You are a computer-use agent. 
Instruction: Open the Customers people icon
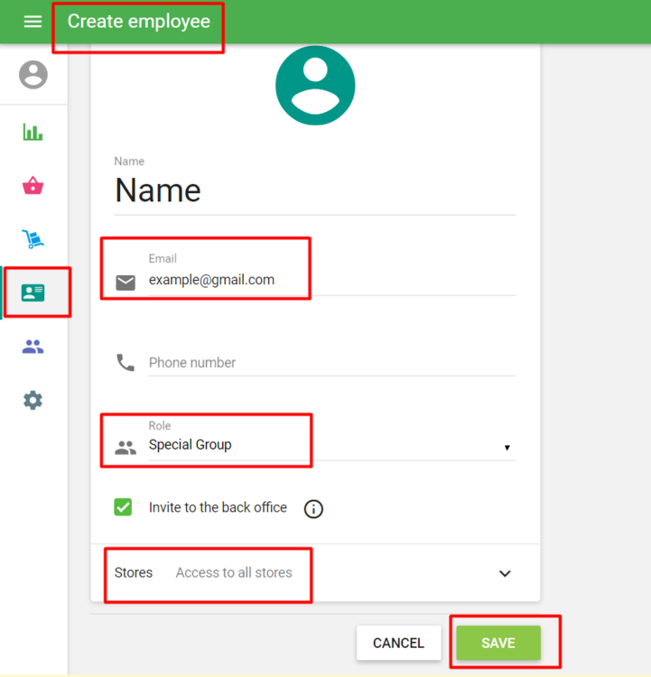pyautogui.click(x=33, y=347)
